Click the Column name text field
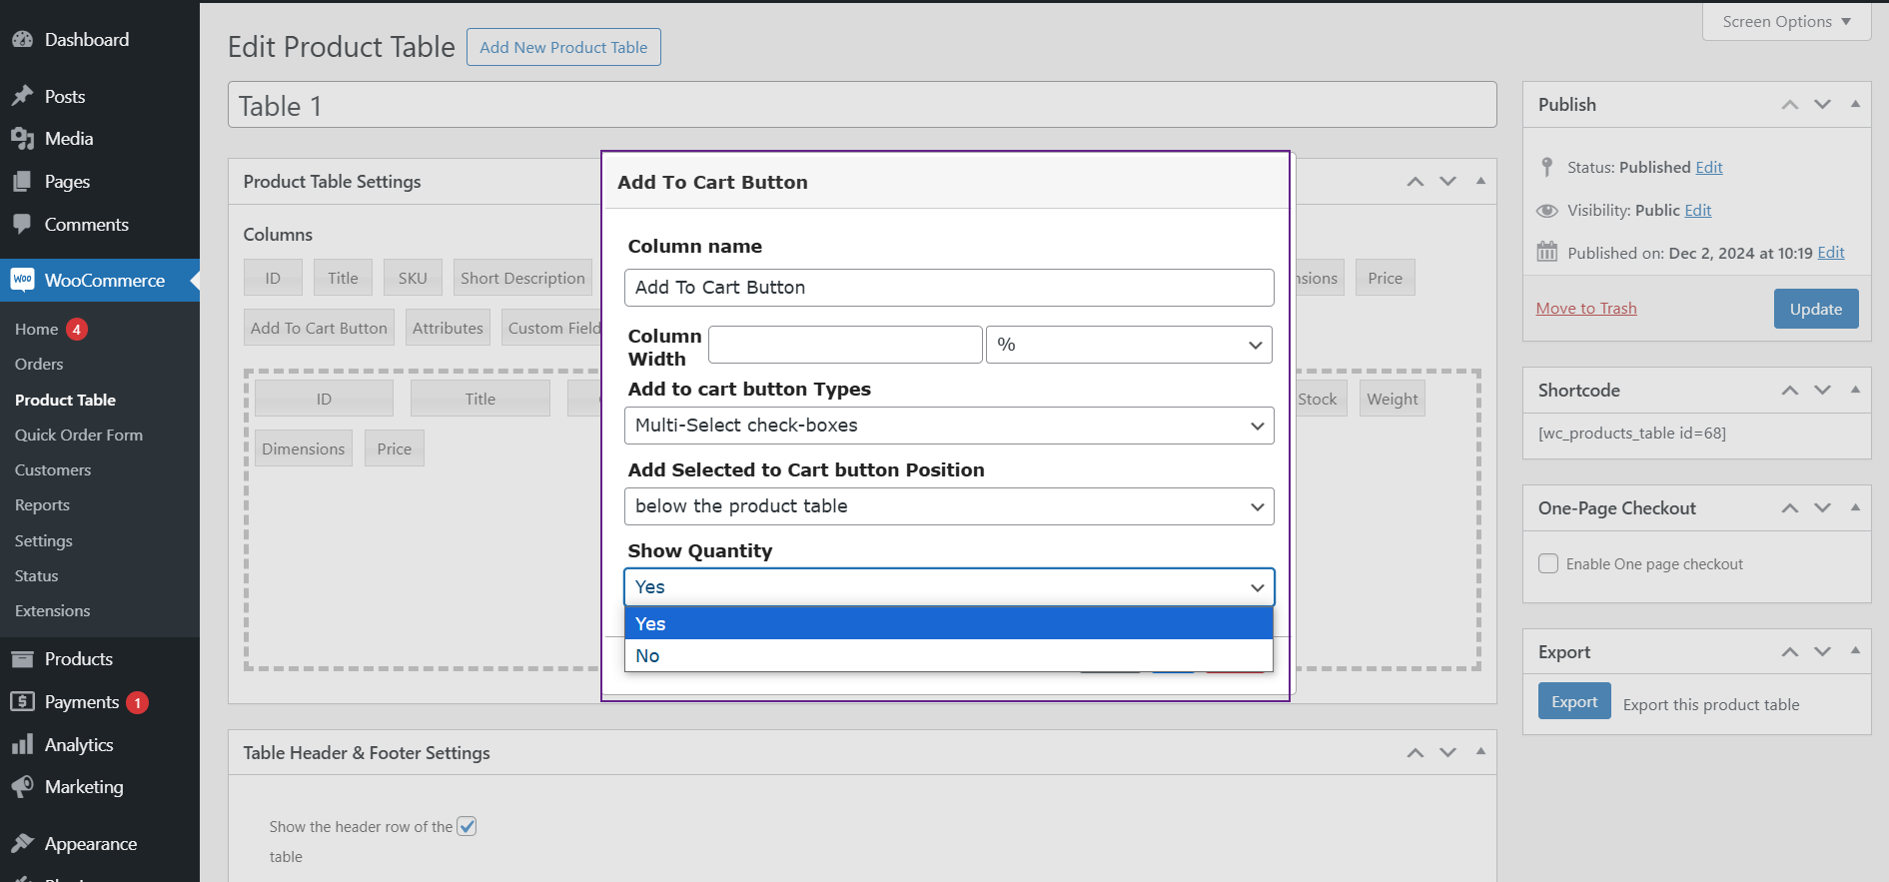The image size is (1889, 882). [x=948, y=288]
